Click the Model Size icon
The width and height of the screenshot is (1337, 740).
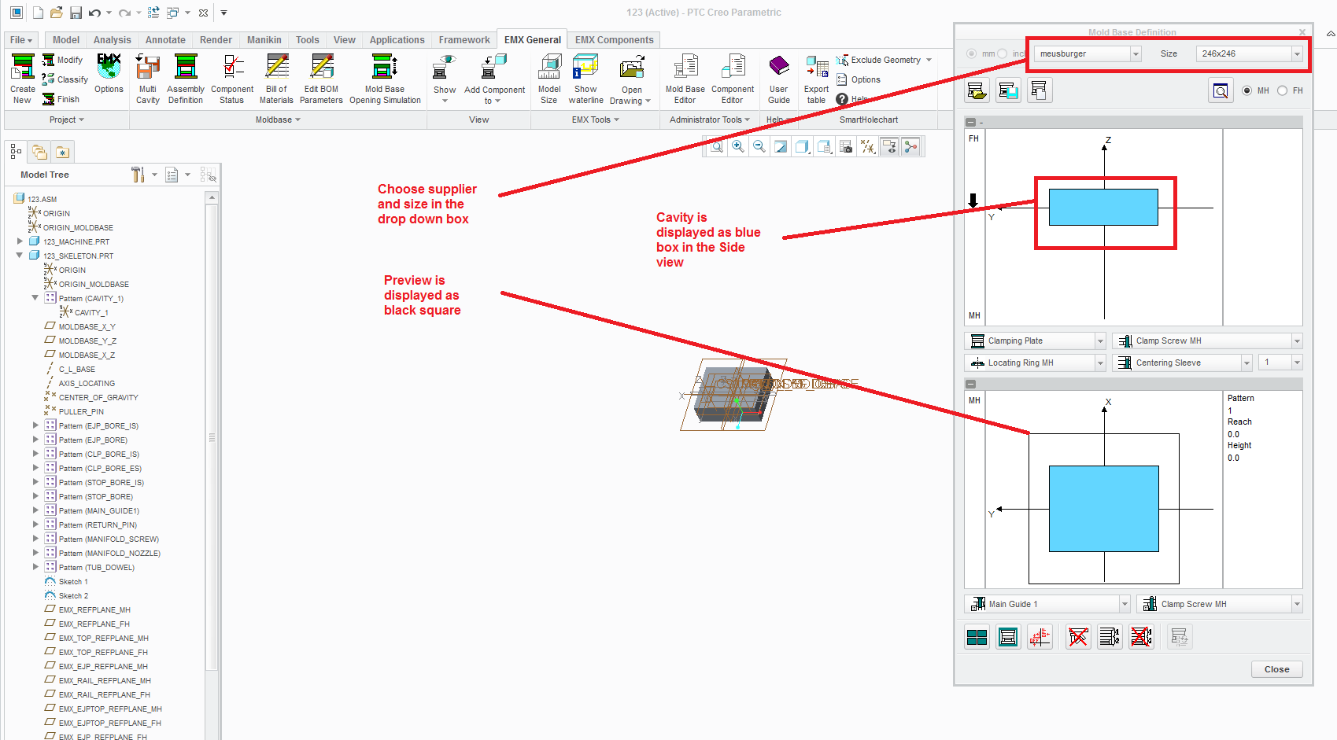tap(549, 66)
